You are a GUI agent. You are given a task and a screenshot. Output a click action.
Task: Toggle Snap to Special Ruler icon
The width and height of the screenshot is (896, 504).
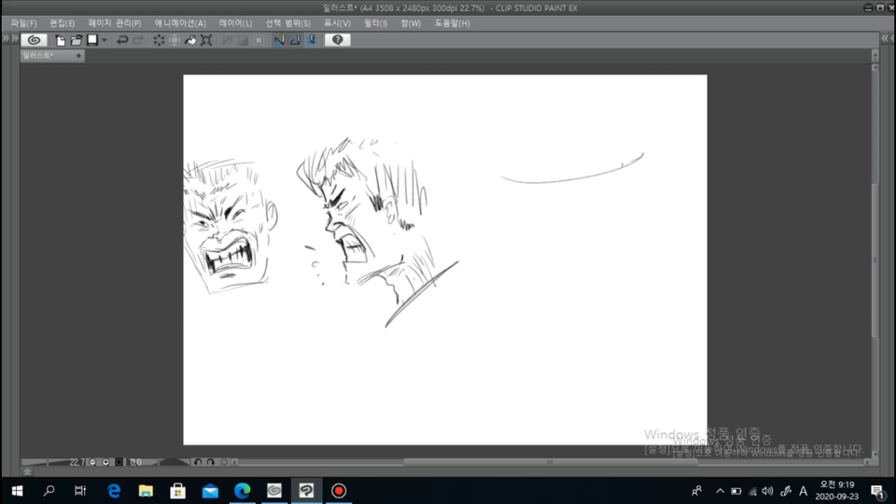click(295, 40)
